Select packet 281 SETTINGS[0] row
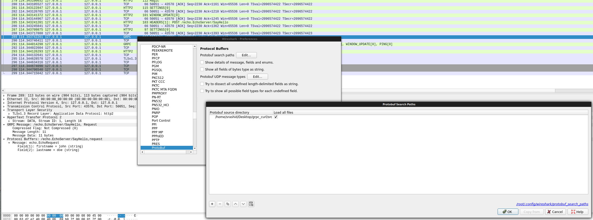The height and width of the screenshot is (220, 593). [x=297, y=8]
